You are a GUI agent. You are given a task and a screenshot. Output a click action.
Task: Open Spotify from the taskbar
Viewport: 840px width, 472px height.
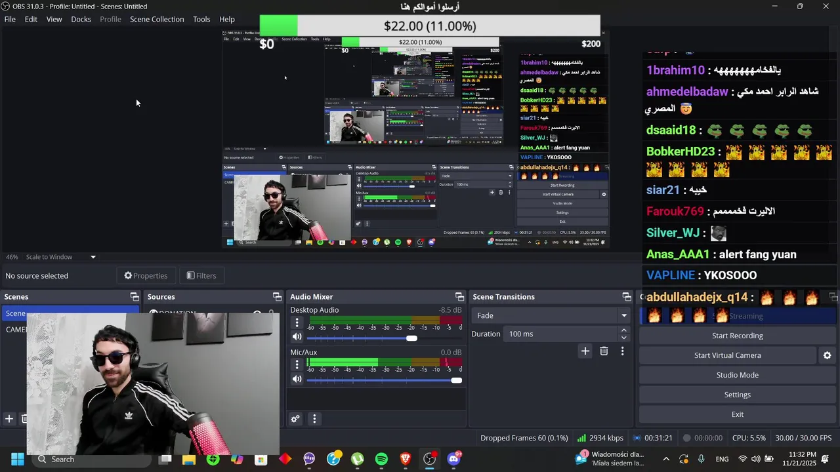pyautogui.click(x=381, y=459)
